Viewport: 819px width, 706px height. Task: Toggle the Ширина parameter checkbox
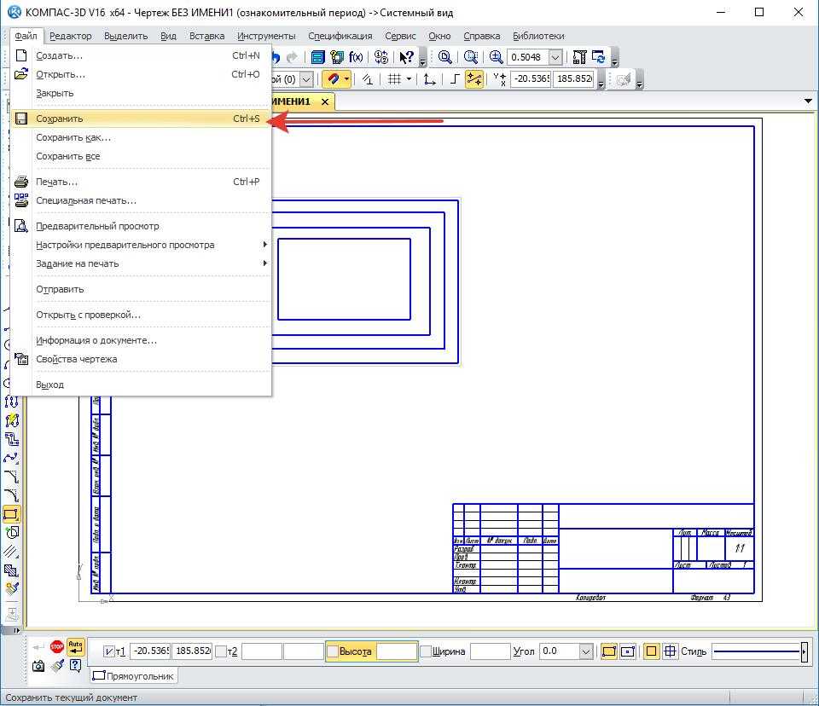tap(425, 651)
